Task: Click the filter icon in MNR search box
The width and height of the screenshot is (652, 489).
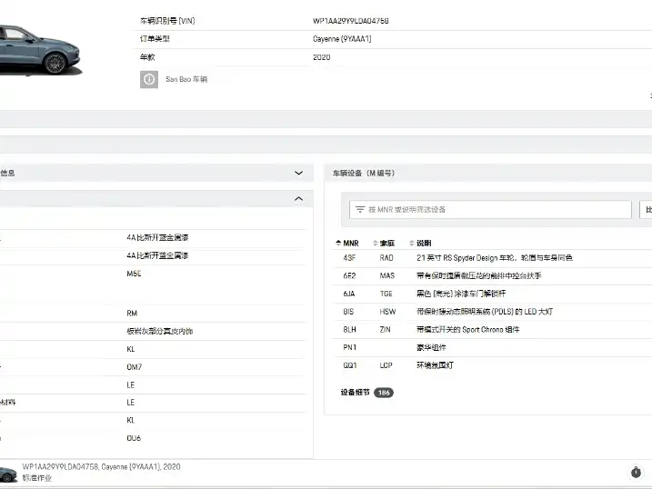Action: 360,209
